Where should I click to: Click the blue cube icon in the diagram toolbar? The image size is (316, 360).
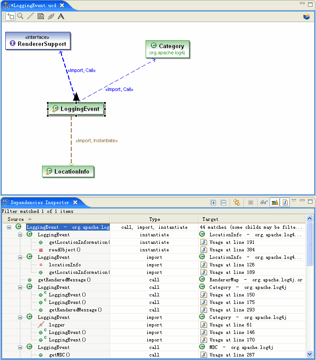point(306,16)
